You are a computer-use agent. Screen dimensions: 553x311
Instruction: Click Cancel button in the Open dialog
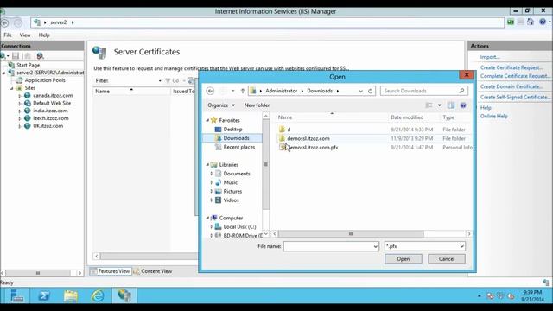(447, 259)
